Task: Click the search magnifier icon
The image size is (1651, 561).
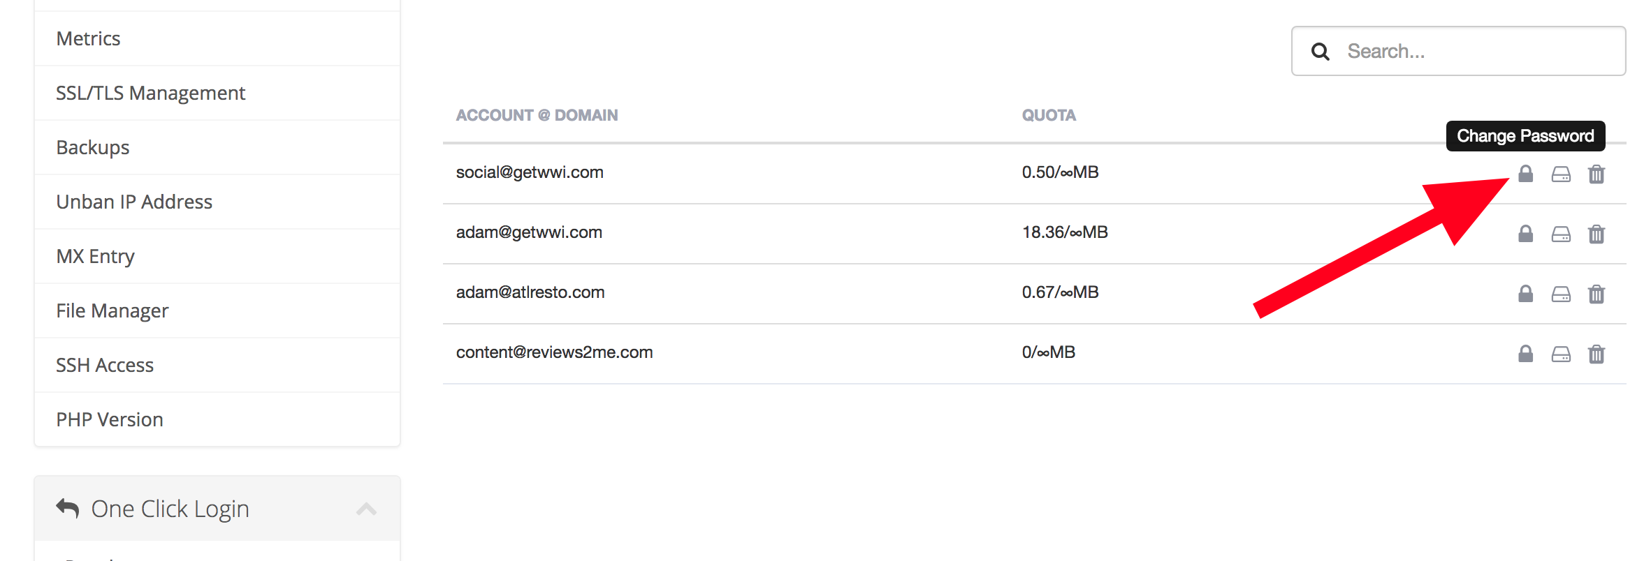Action: click(x=1320, y=52)
